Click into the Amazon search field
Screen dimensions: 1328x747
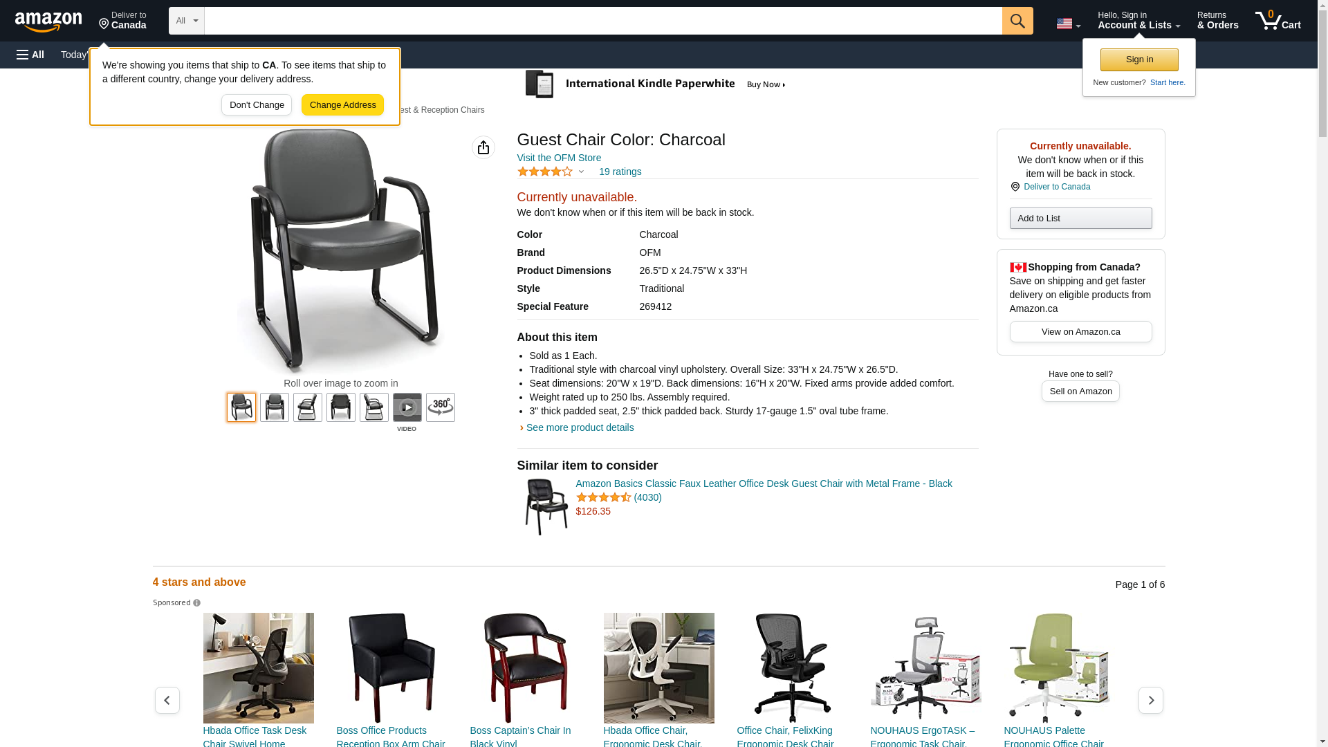603,21
